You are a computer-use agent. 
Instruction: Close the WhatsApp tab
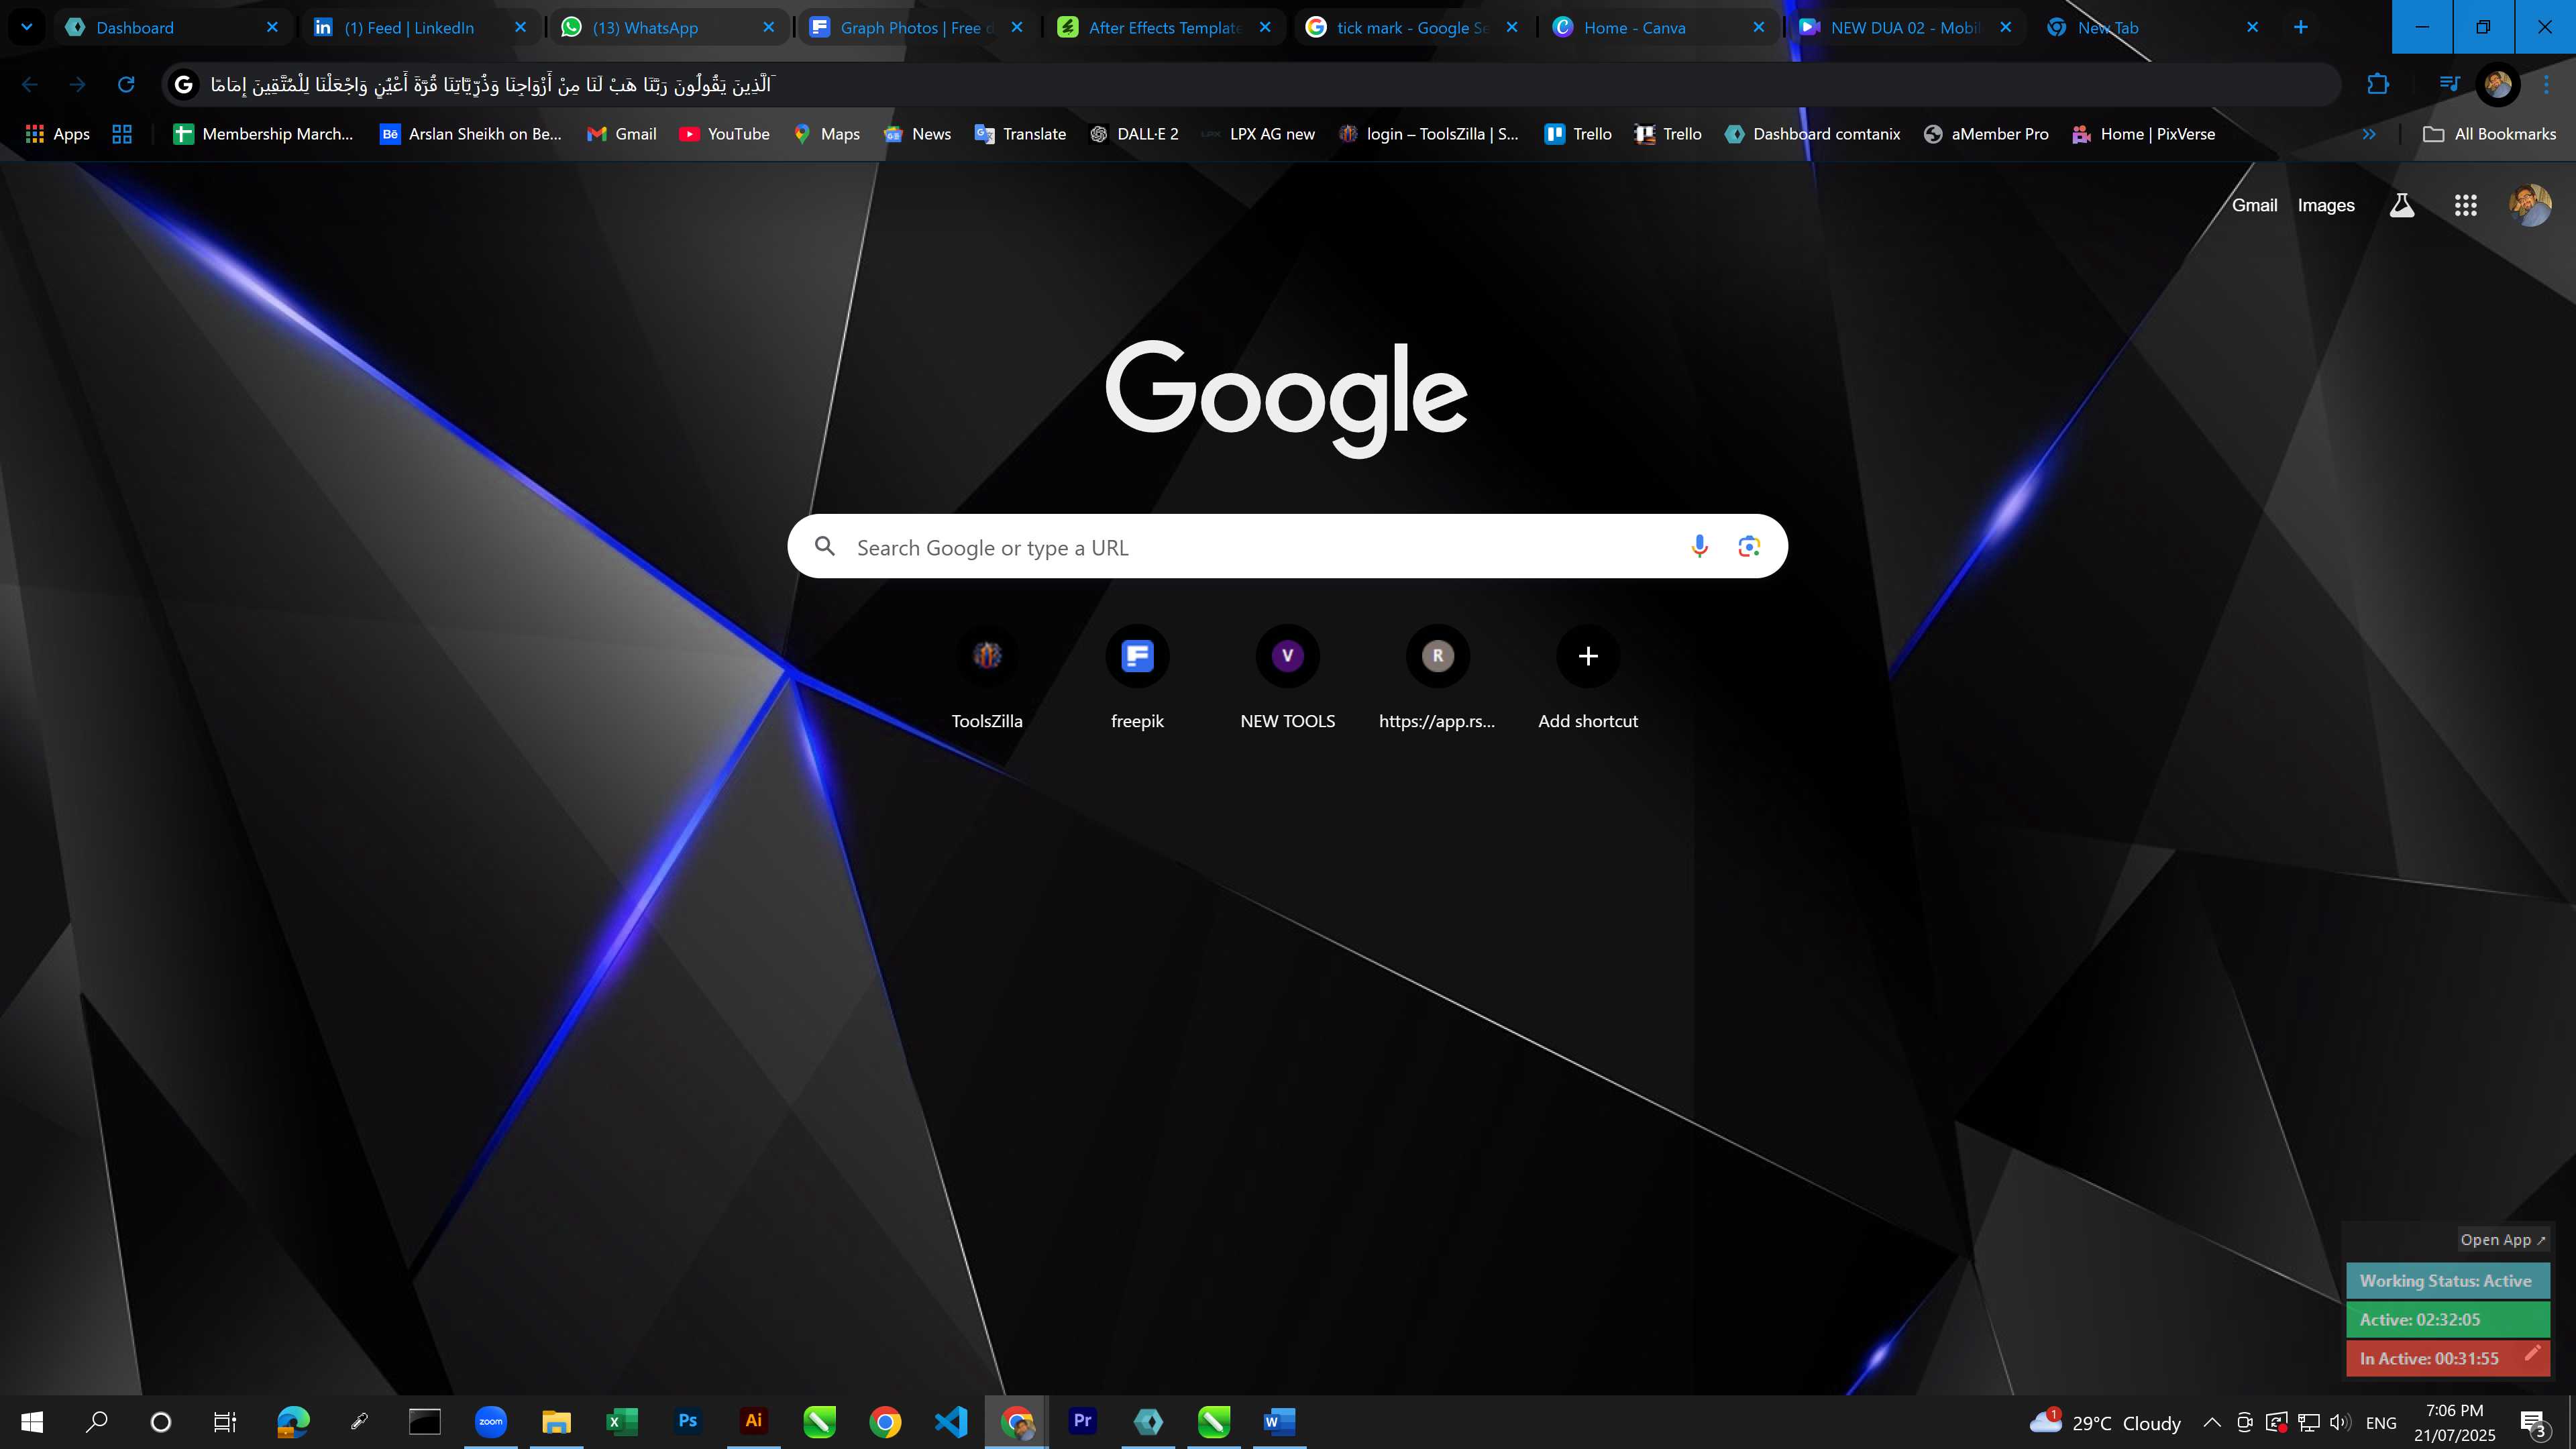(768, 28)
